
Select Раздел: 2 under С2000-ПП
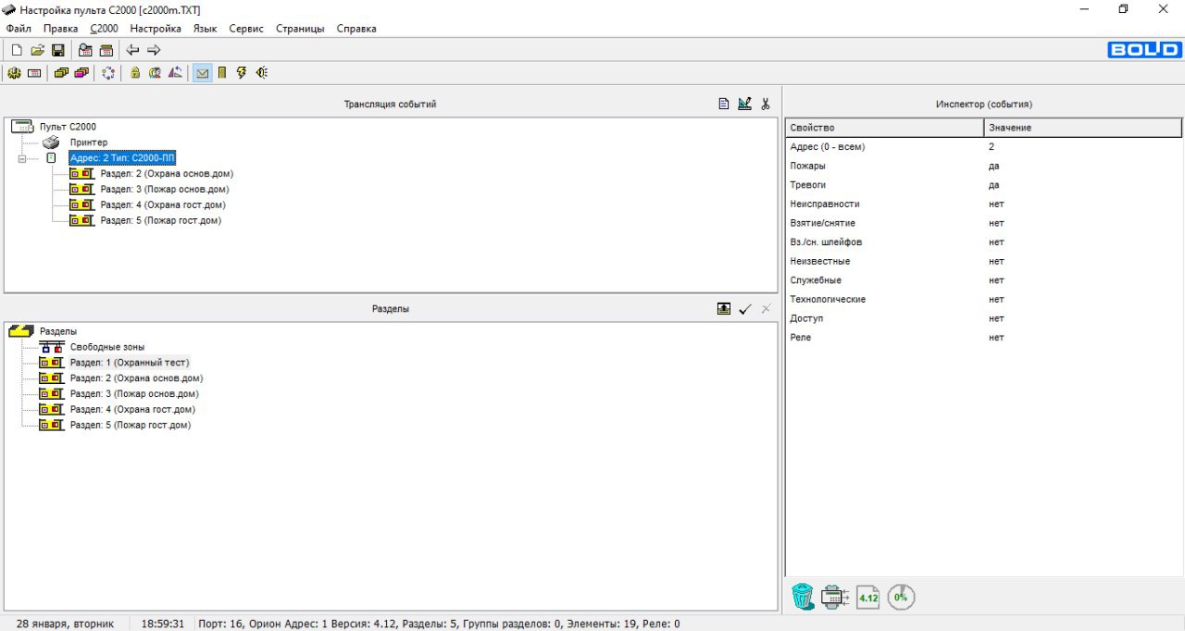167,174
